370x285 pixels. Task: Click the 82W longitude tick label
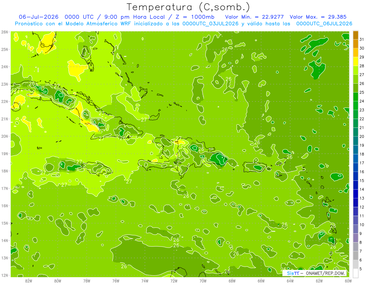(29, 280)
